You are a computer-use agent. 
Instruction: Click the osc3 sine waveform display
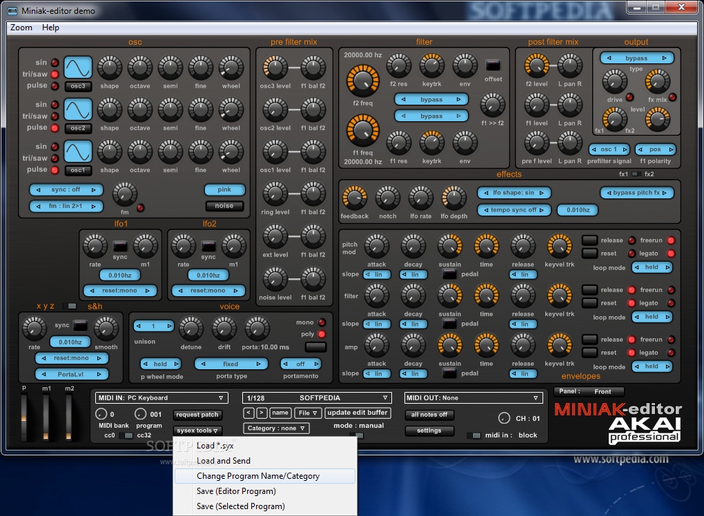[x=78, y=68]
